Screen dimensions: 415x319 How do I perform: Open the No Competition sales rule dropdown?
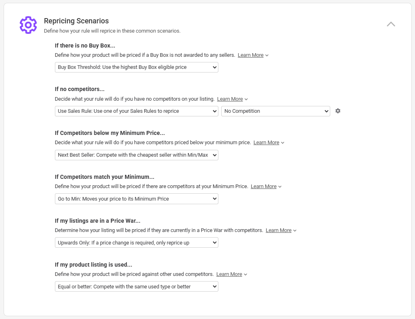(275, 111)
